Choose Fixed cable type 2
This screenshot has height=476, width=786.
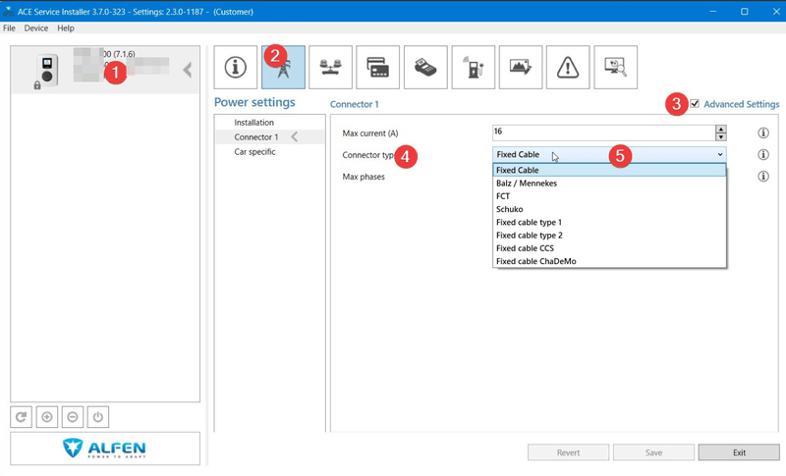[x=609, y=236]
